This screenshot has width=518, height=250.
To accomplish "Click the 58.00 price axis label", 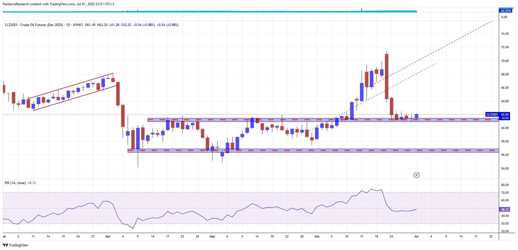I will [505, 141].
